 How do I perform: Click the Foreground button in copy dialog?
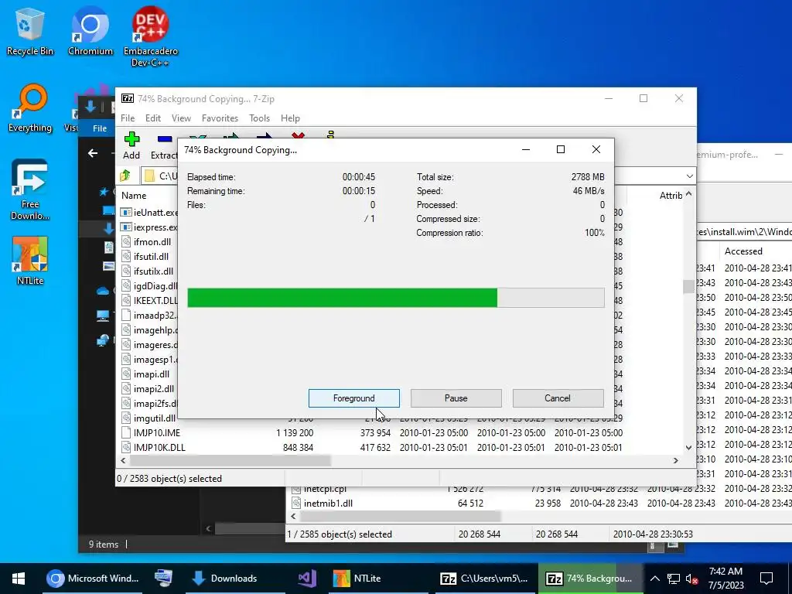353,398
